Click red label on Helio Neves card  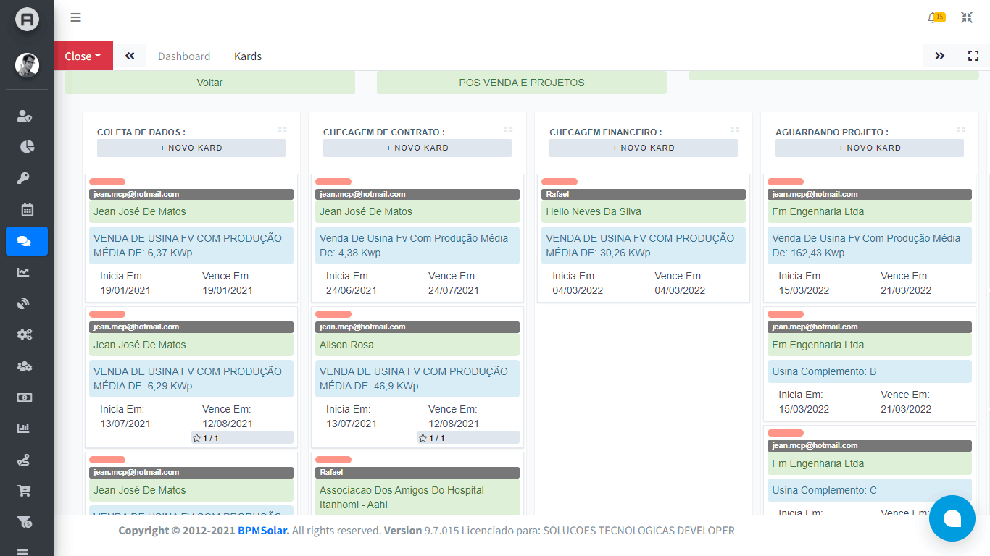560,182
